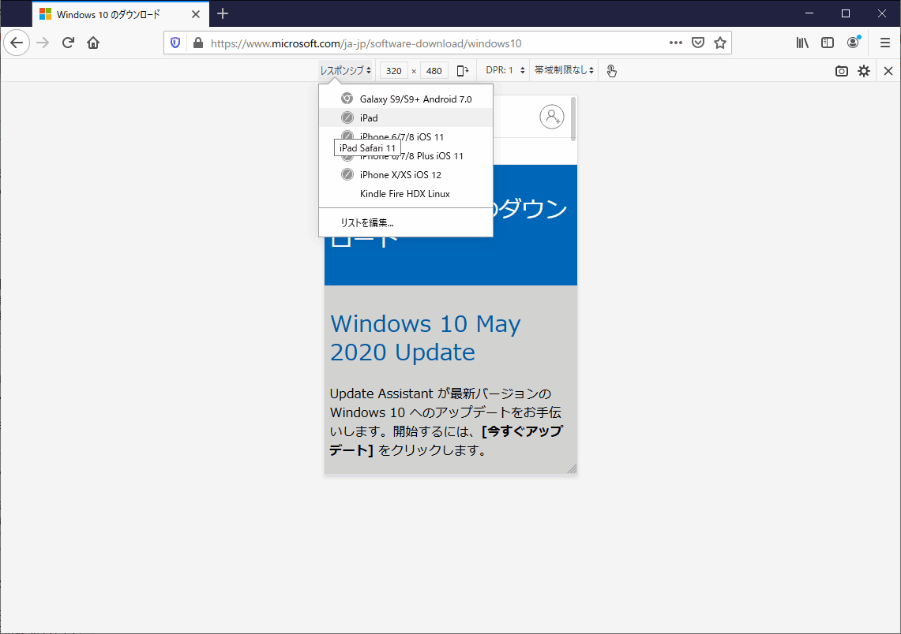Click the 今すぐアップデート bold text
The width and height of the screenshot is (901, 634).
tap(446, 441)
